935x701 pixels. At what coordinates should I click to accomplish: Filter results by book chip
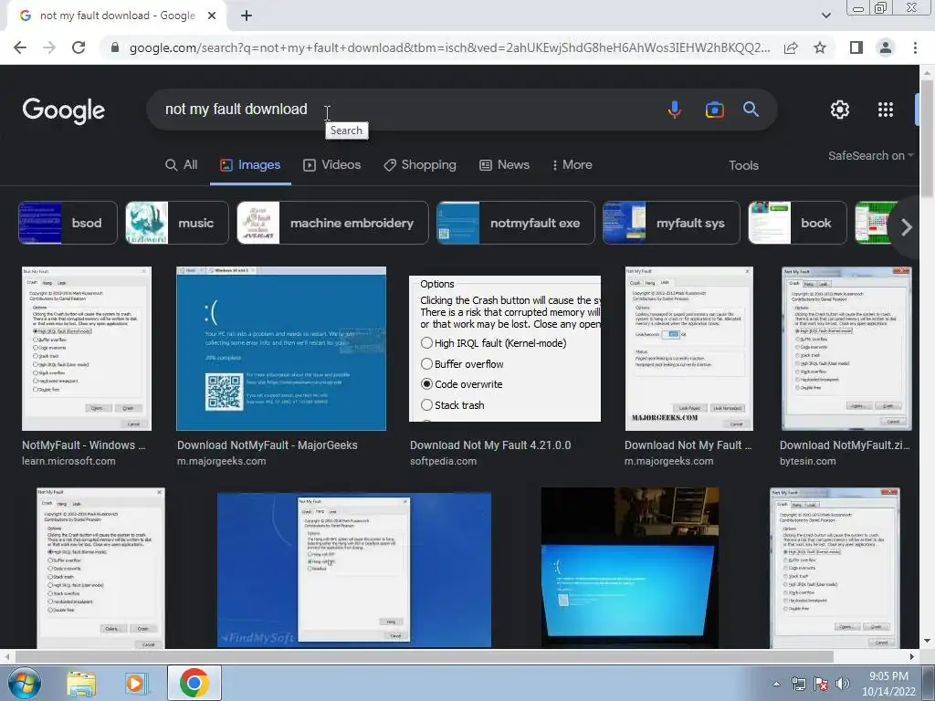point(797,223)
